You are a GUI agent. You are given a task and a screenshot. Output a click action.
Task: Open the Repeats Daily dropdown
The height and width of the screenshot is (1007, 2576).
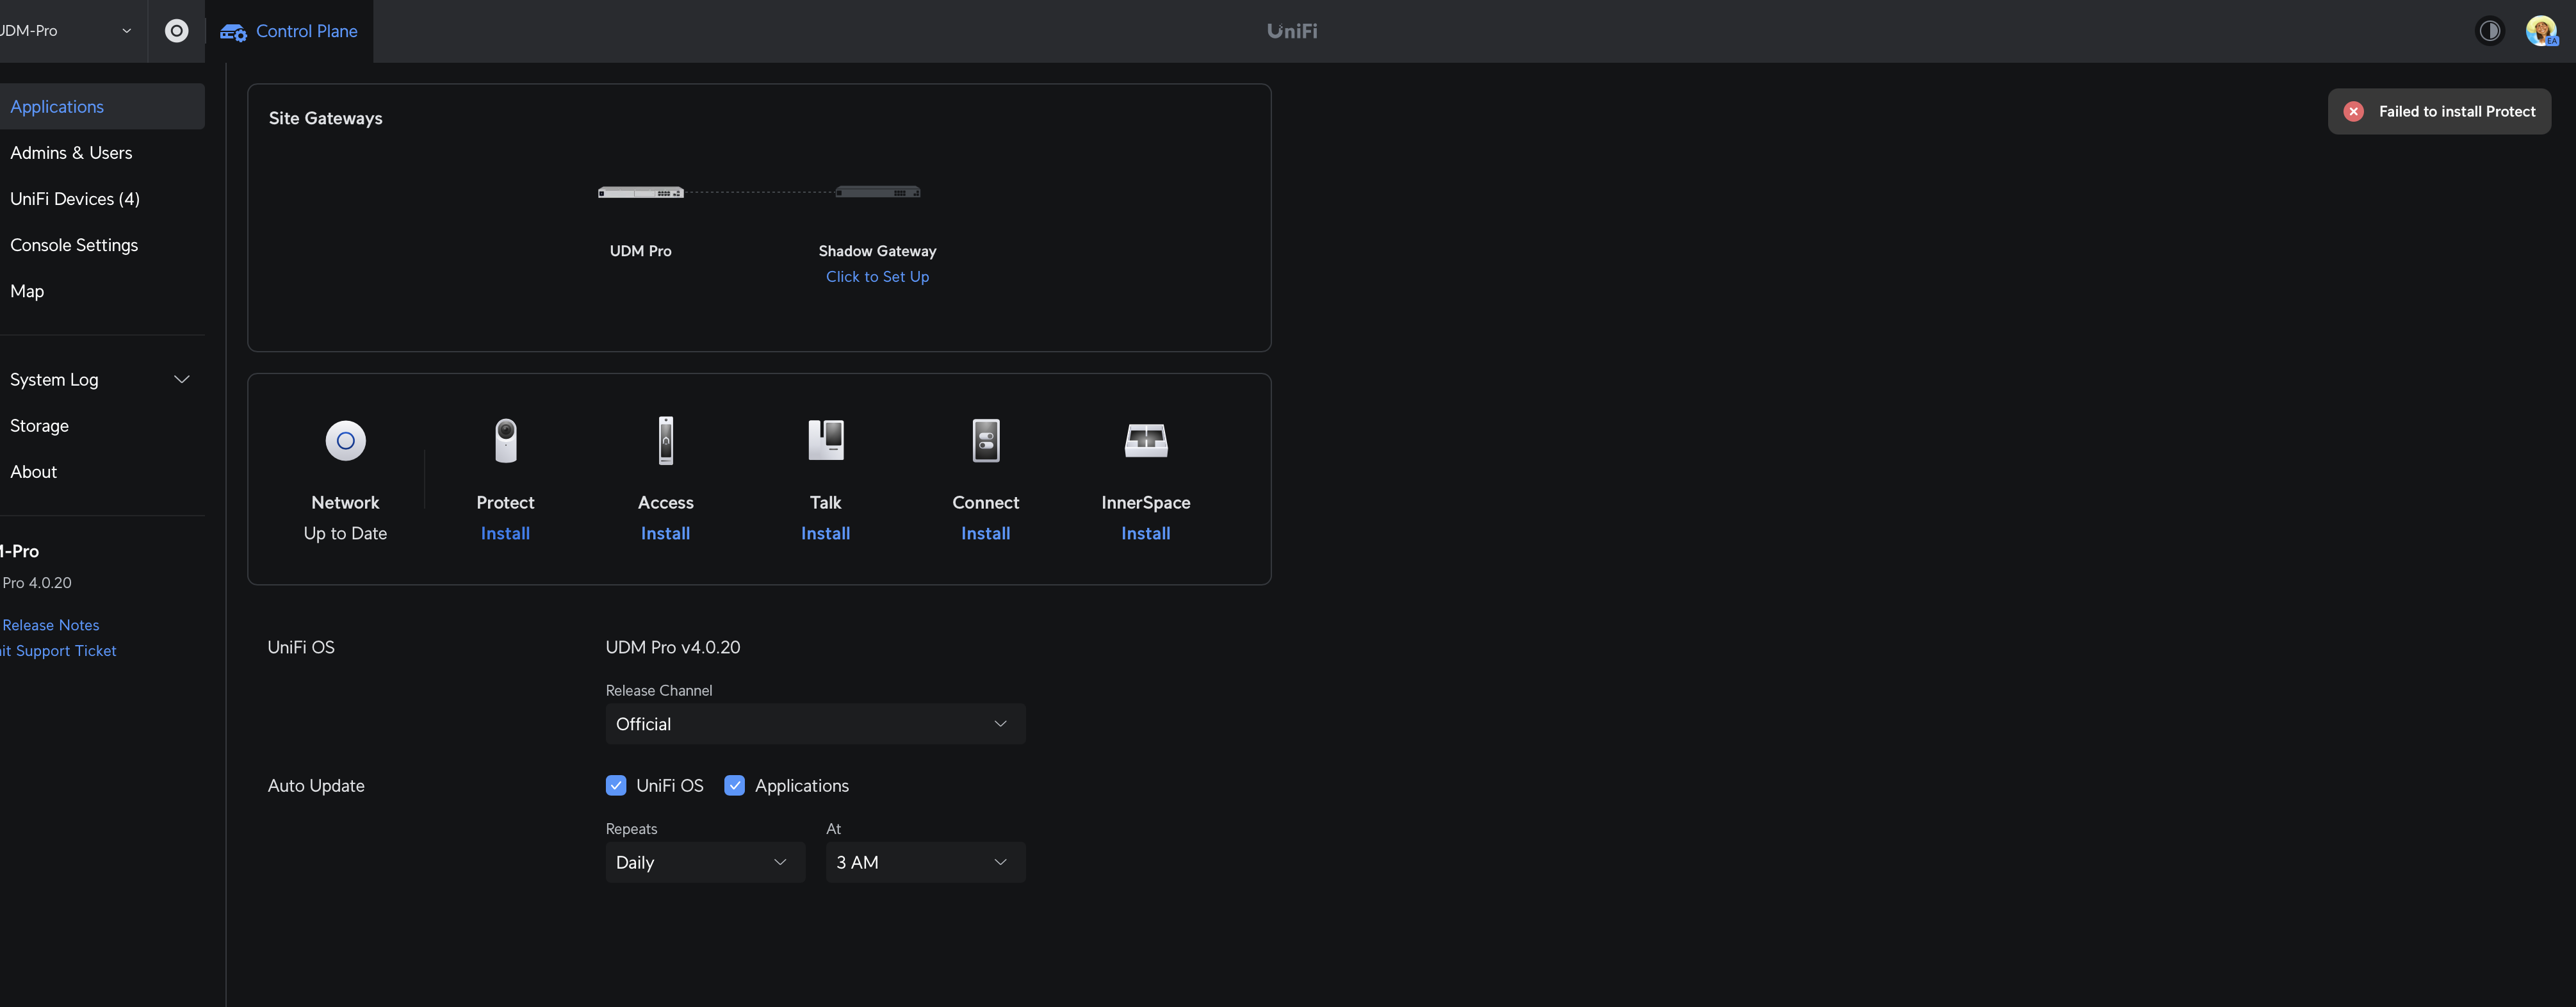[705, 862]
